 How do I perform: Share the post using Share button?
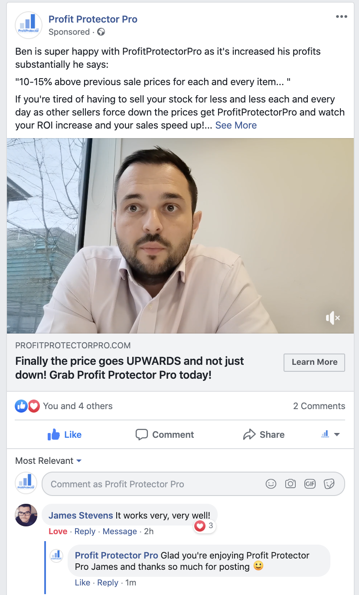(x=264, y=434)
